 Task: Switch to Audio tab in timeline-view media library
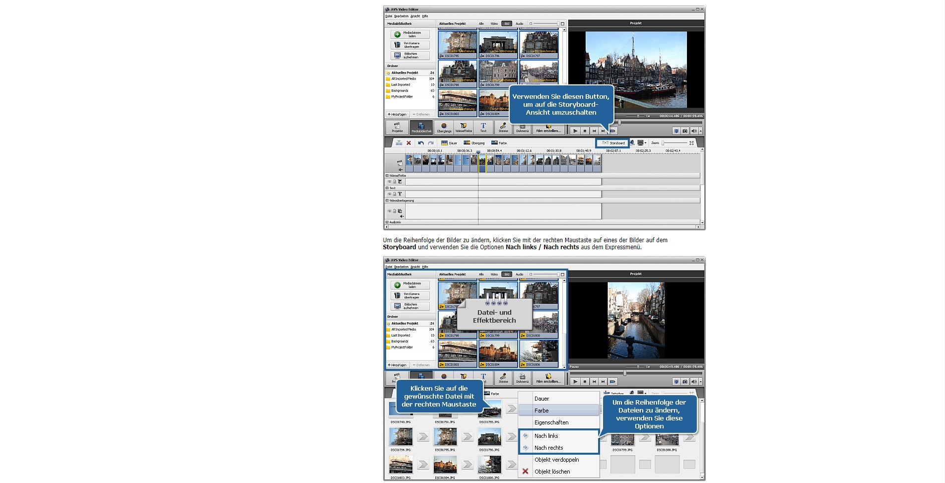[519, 24]
